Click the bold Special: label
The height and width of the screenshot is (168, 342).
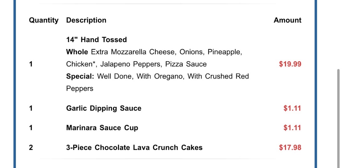tap(80, 76)
